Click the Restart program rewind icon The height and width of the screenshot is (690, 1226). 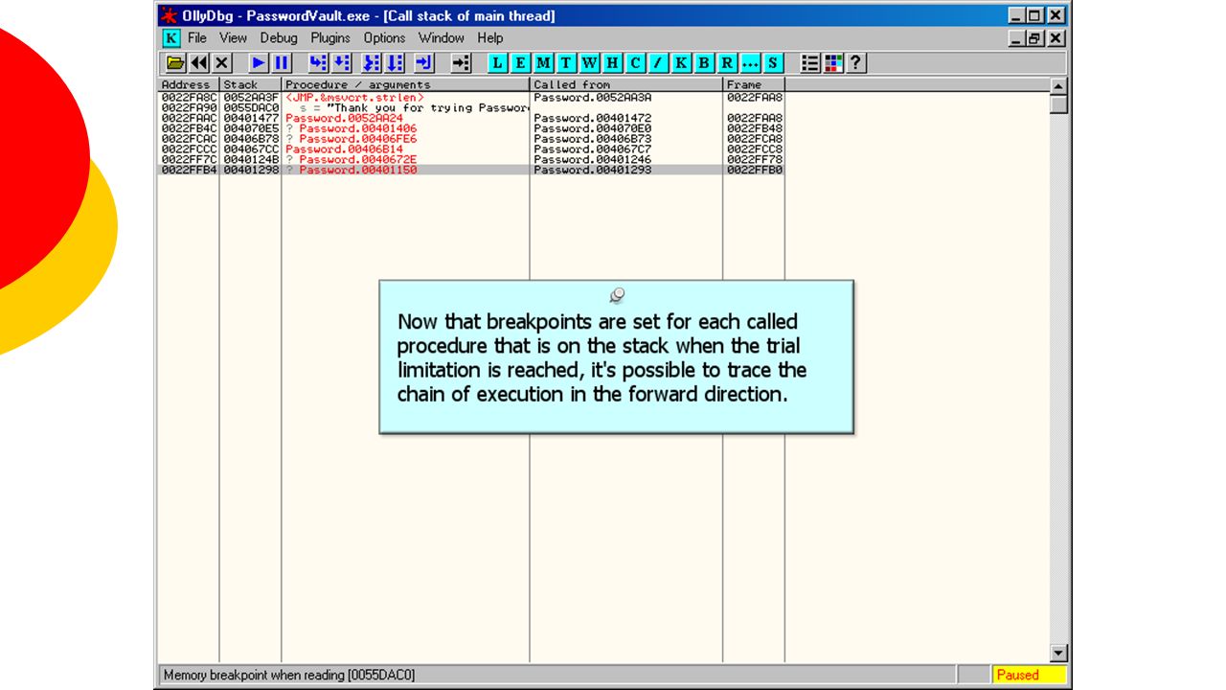pyautogui.click(x=199, y=63)
